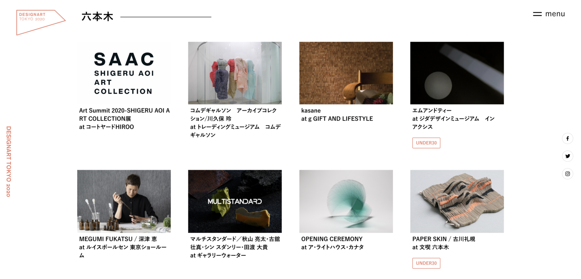
Task: Click UNDER30 tag under エムアンドティー
Action: pos(426,143)
